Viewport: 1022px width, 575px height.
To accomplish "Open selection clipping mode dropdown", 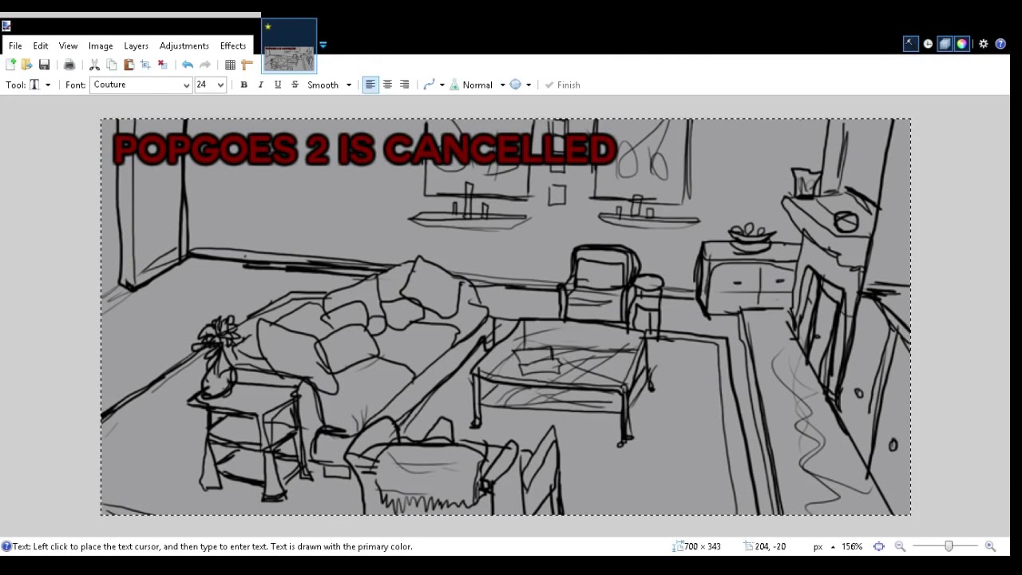I will click(x=520, y=85).
